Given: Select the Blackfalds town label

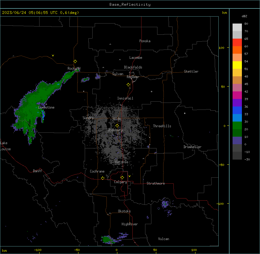Looking at the screenshot, I should click(x=133, y=67).
